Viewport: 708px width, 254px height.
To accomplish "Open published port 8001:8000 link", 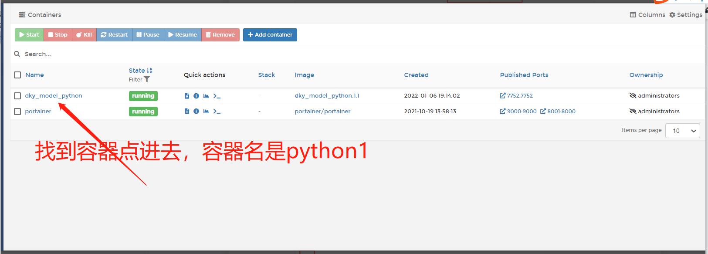I will tap(558, 112).
